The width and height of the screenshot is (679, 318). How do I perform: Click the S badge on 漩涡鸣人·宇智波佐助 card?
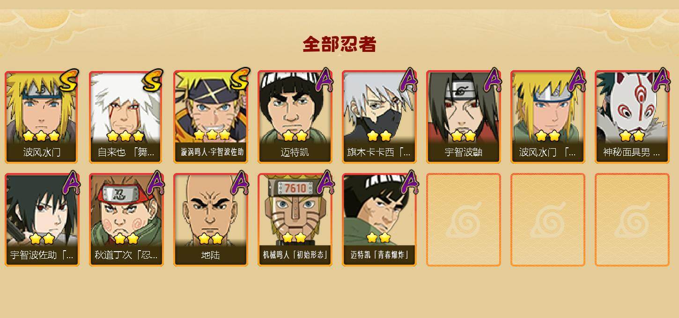(x=237, y=80)
